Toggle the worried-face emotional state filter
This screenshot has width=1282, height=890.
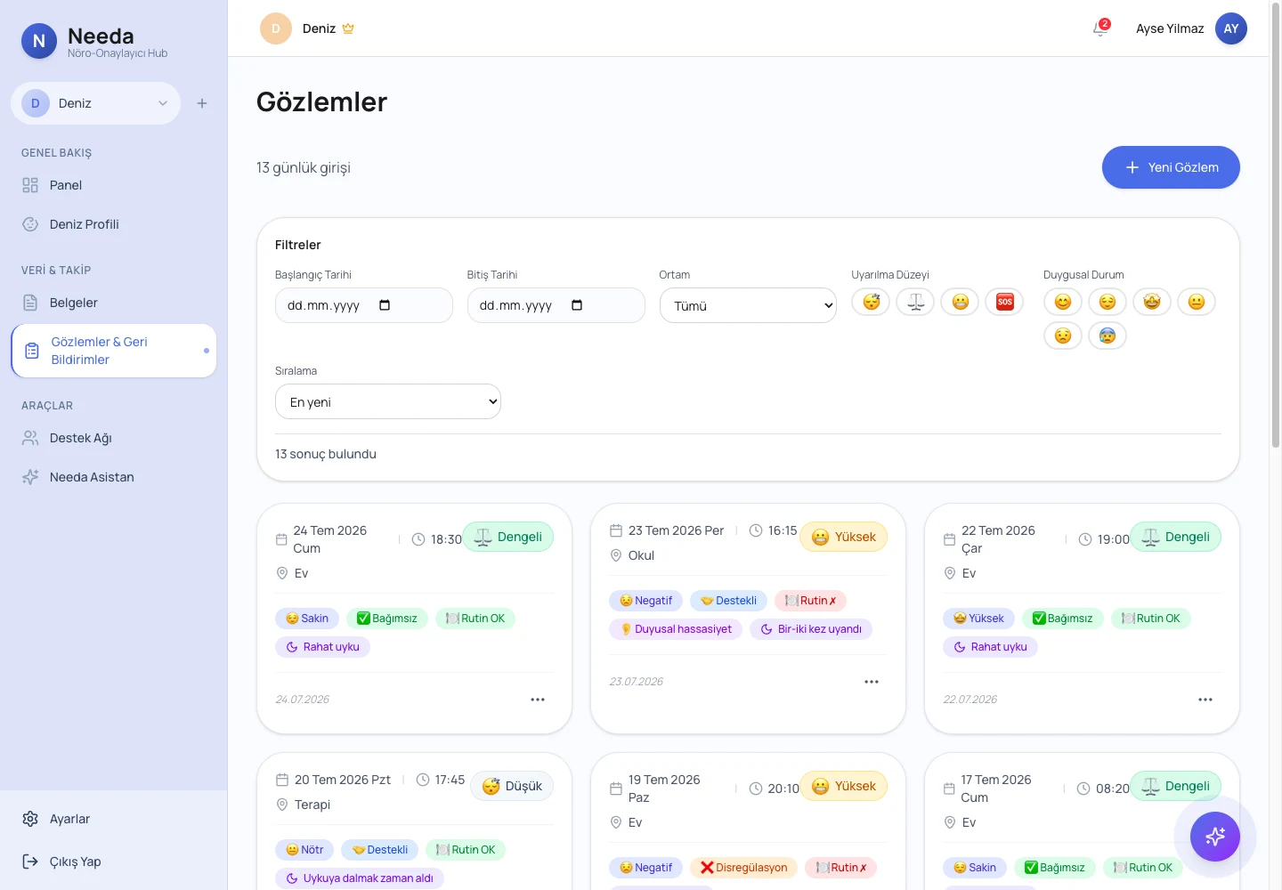[1063, 336]
